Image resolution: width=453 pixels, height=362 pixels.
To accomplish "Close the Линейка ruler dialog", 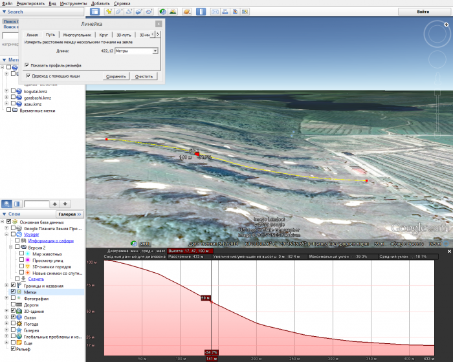I will coord(159,24).
